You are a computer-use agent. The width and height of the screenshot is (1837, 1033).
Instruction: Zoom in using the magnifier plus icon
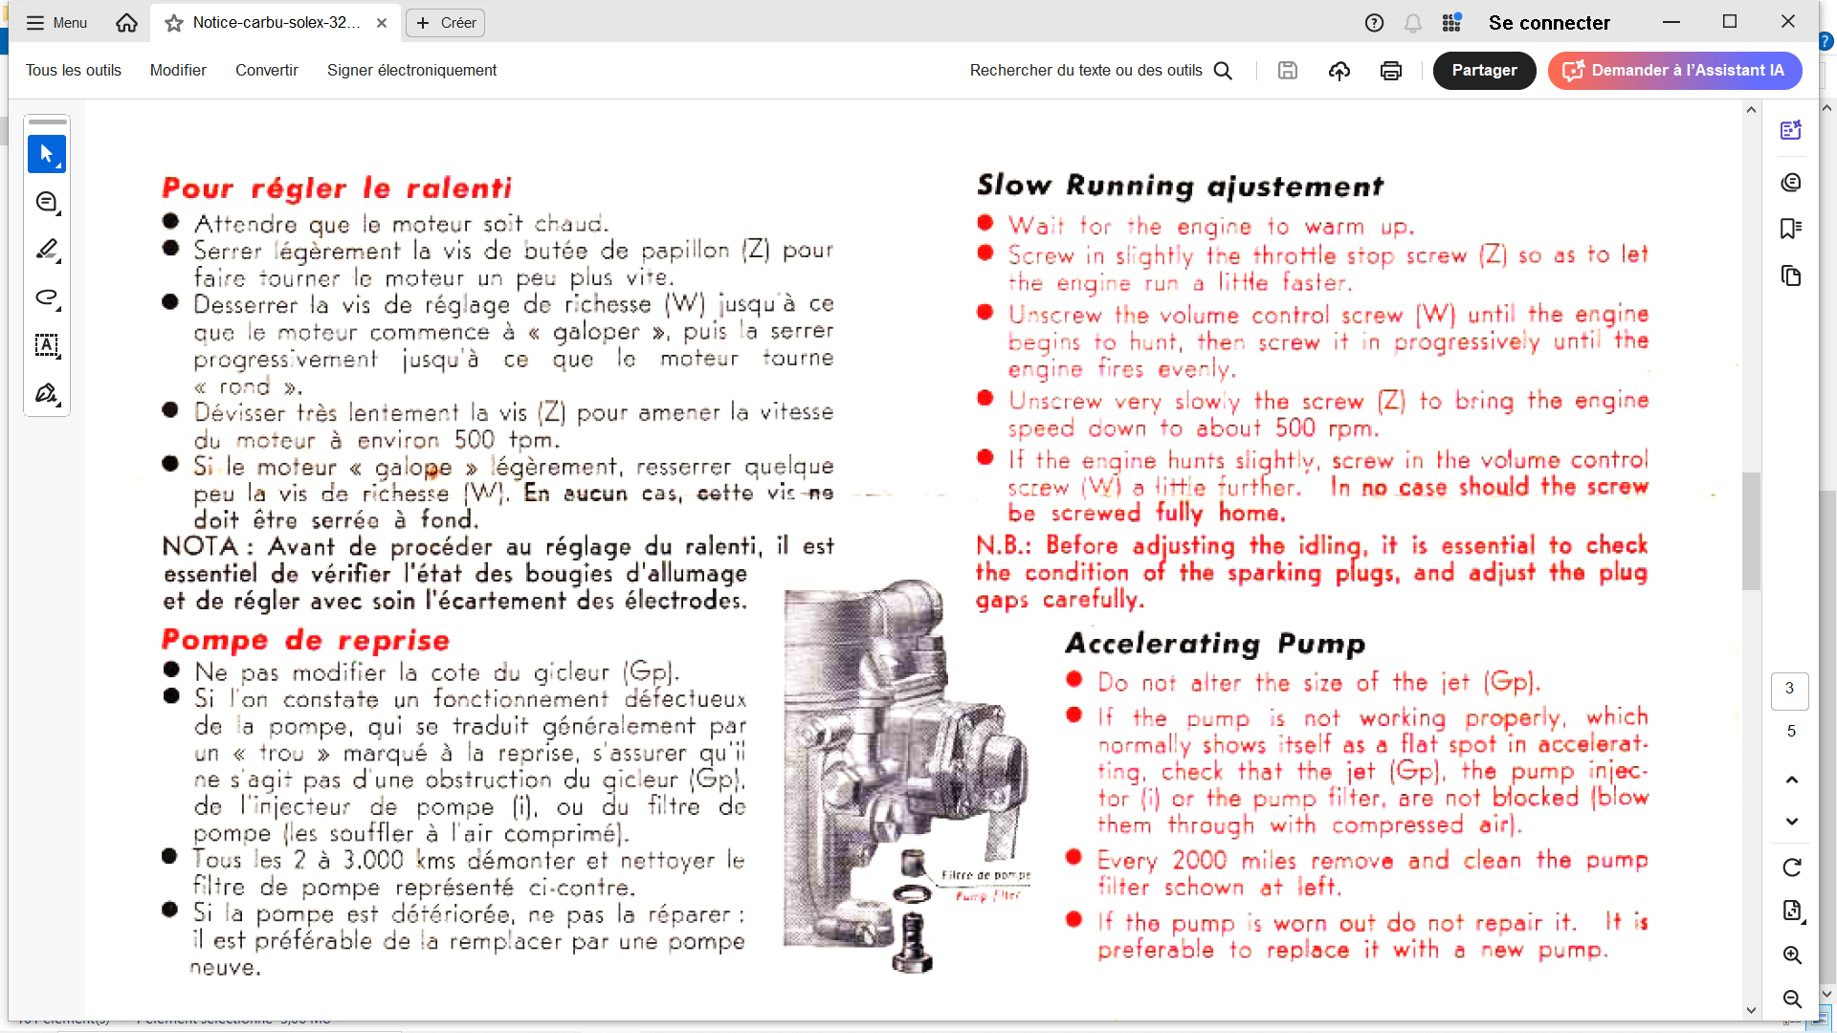point(1792,956)
